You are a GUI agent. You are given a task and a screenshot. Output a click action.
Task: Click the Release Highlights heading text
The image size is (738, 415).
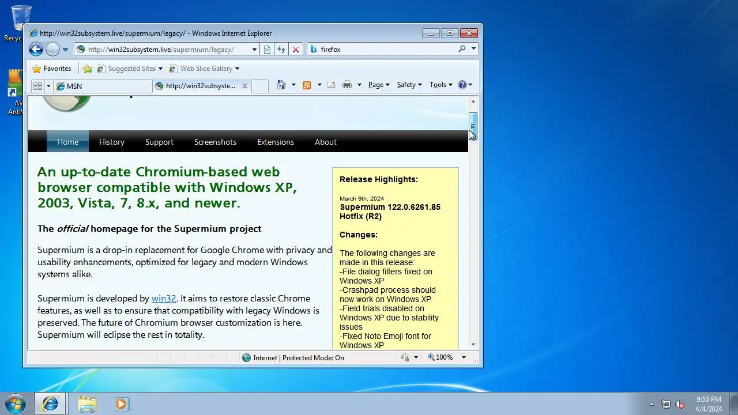[x=379, y=179]
